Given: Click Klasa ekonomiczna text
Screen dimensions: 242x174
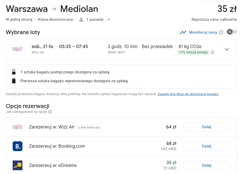Looking at the screenshot, I should coord(55,19).
